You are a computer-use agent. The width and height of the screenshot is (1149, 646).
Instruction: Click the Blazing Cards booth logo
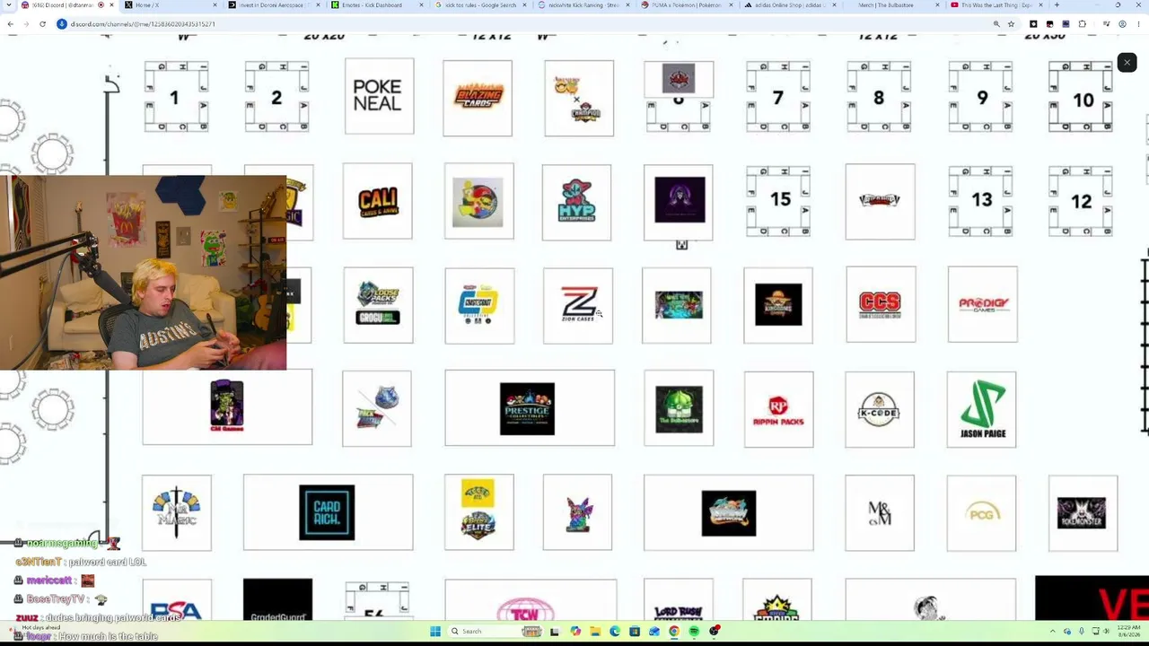[478, 98]
